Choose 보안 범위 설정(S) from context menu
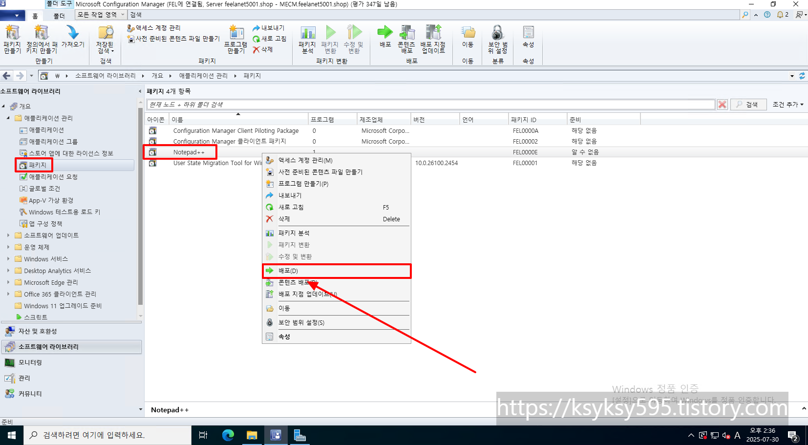The width and height of the screenshot is (808, 445). (x=337, y=322)
